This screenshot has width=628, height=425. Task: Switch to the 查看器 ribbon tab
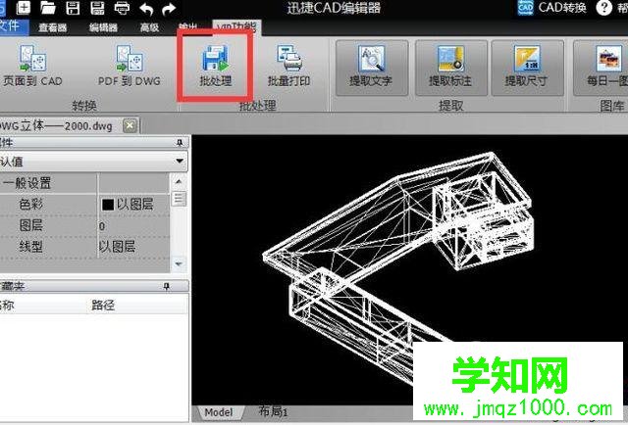(x=53, y=27)
